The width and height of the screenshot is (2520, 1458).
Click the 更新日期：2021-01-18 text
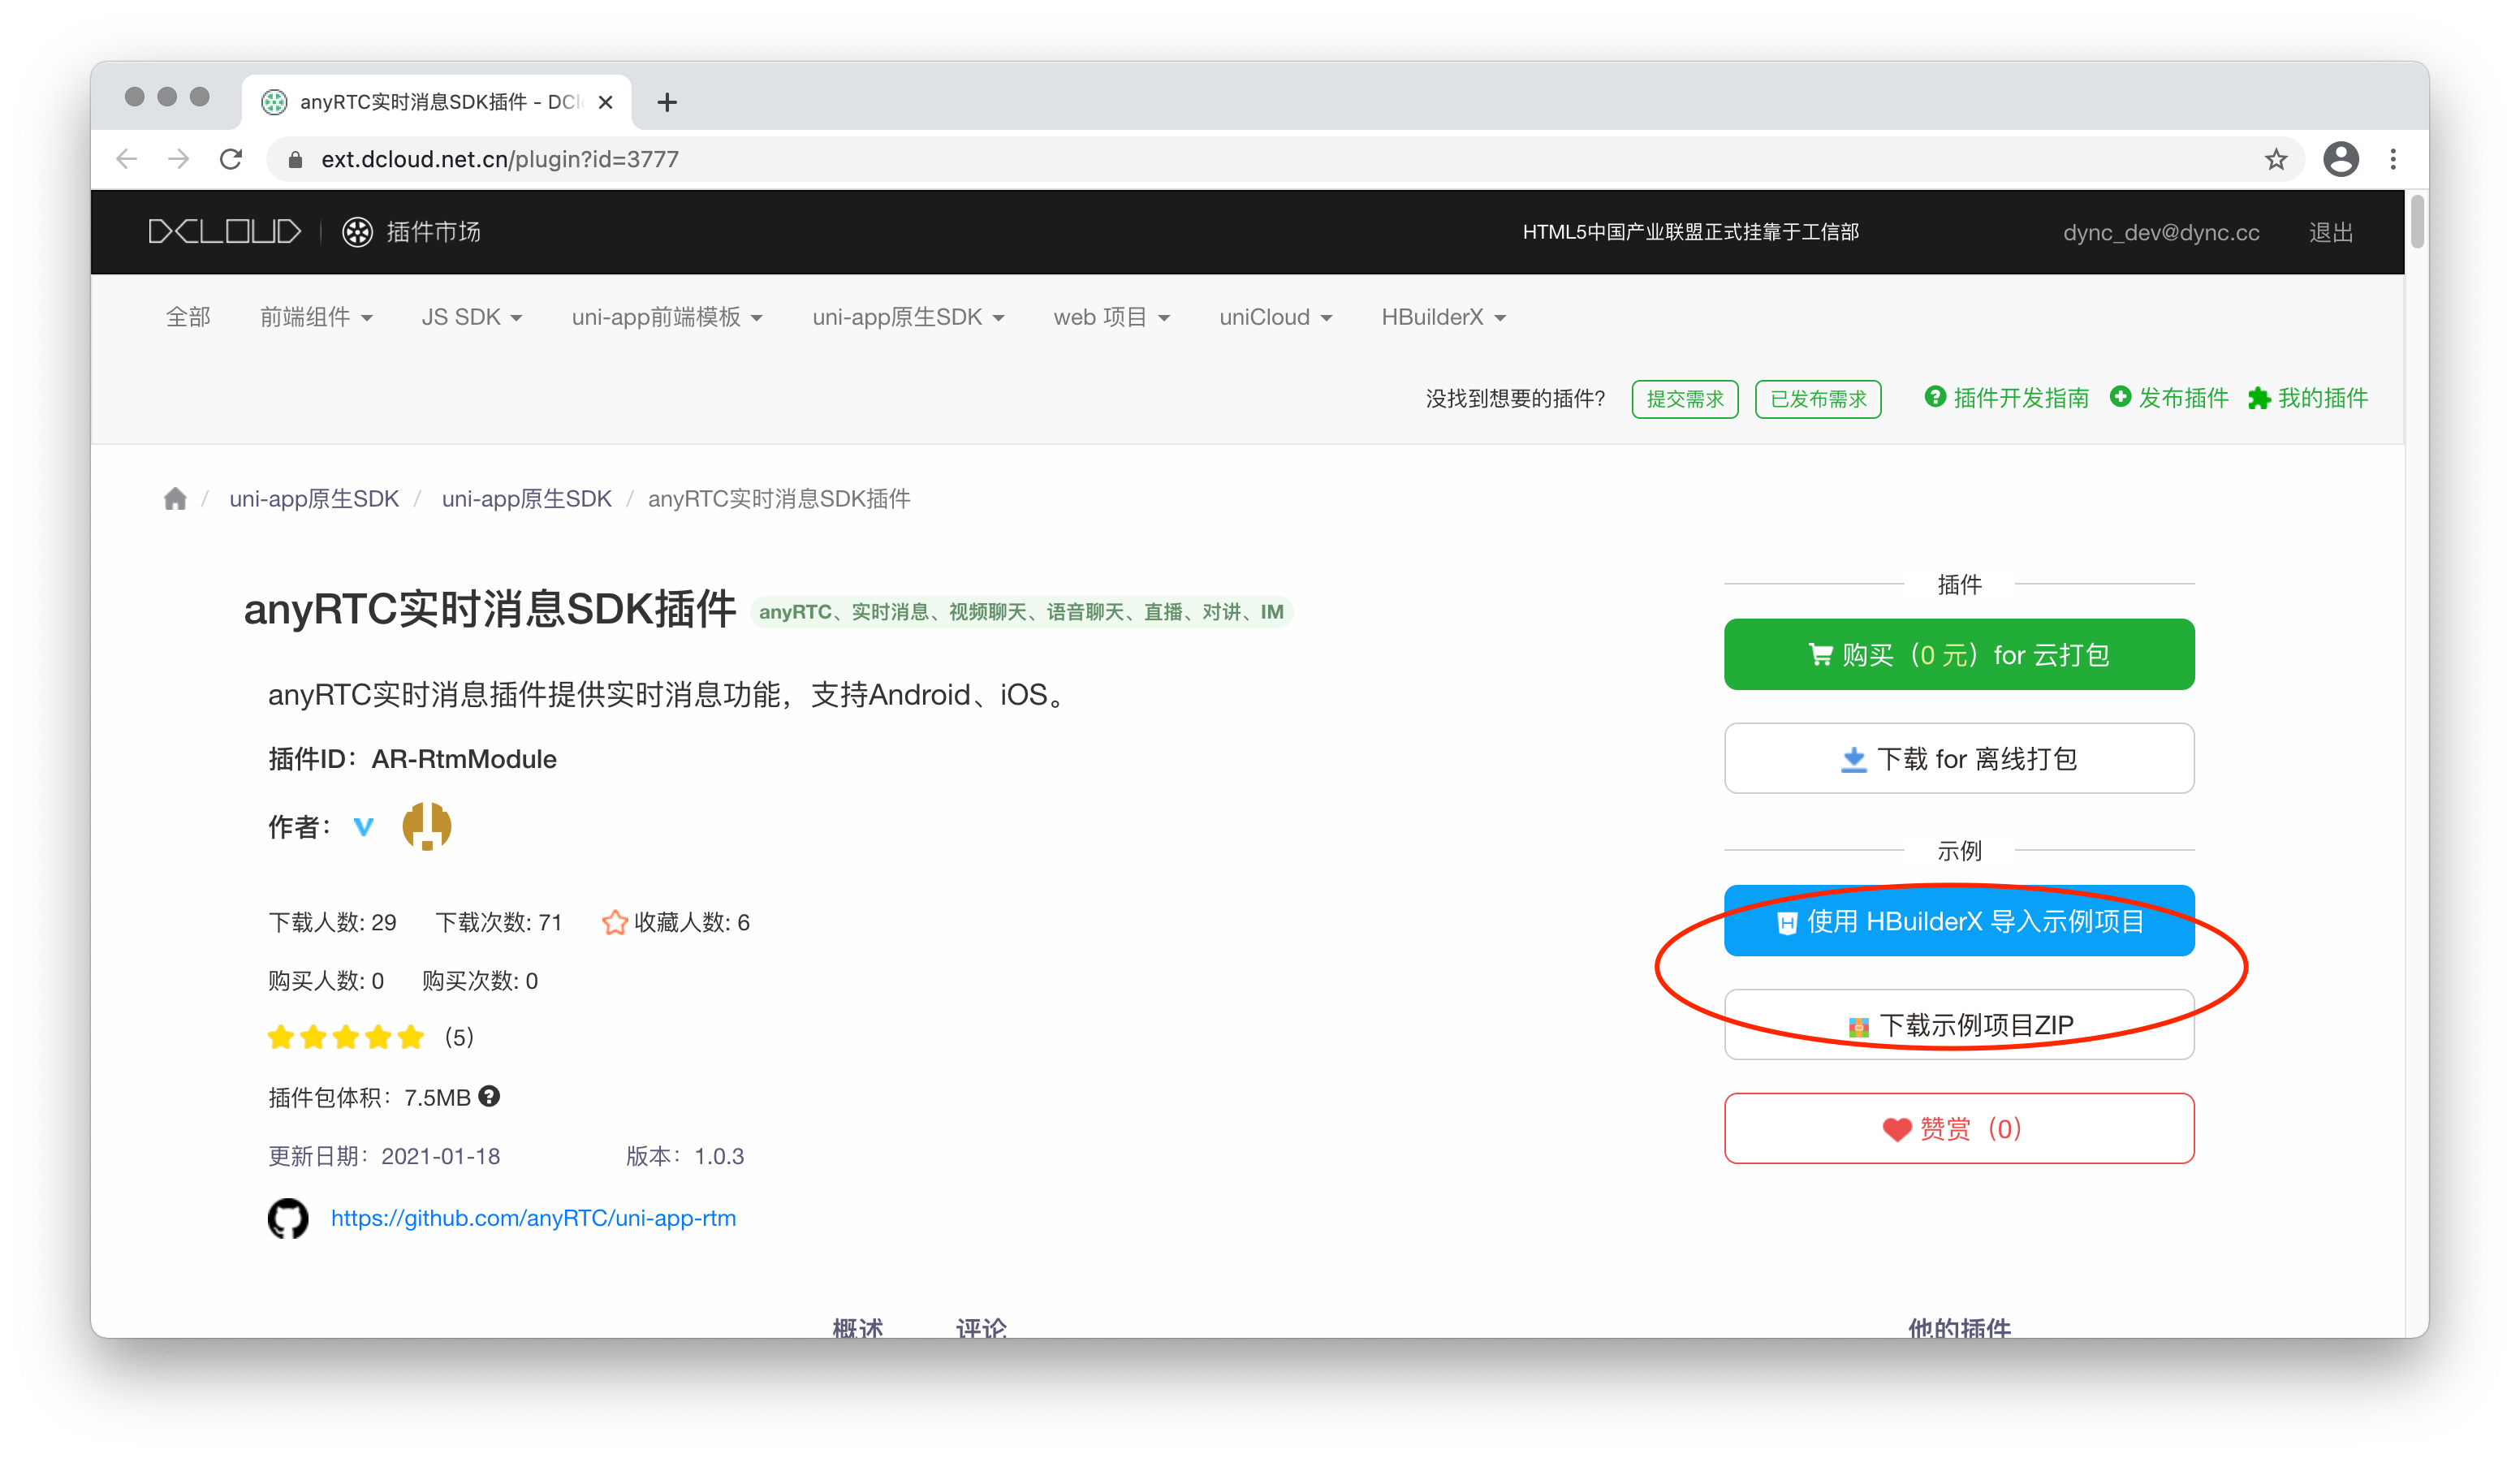click(x=384, y=1156)
